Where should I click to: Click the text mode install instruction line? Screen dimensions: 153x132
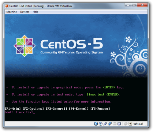[63, 95]
